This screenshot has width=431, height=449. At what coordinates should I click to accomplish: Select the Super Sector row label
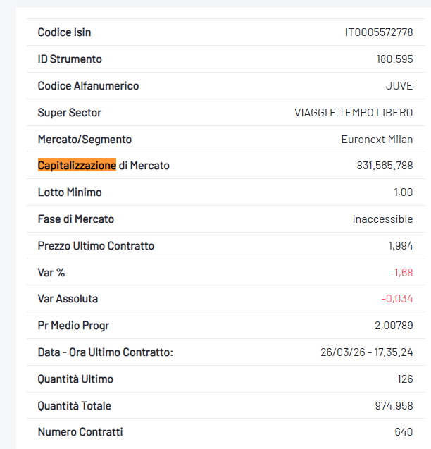(x=69, y=113)
